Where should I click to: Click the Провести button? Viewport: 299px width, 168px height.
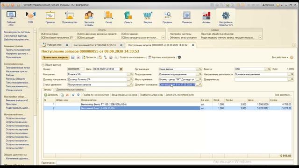pyautogui.click(x=89, y=57)
